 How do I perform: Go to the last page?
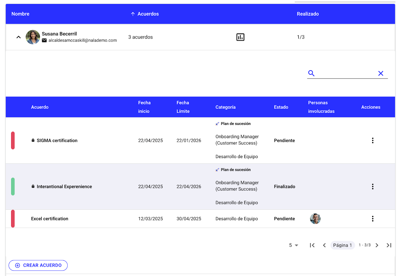[389, 245]
